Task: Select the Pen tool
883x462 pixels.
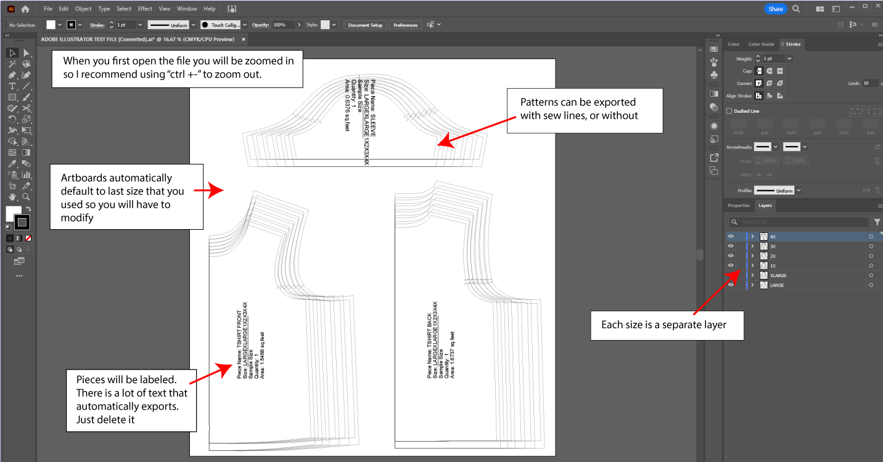Action: [x=12, y=75]
